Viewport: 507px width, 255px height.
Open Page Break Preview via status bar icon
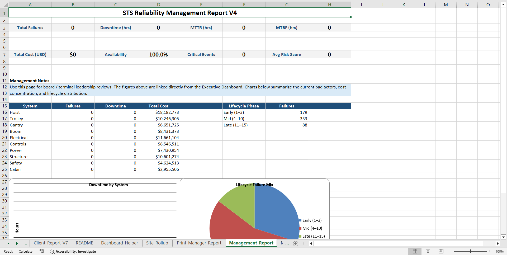point(441,251)
